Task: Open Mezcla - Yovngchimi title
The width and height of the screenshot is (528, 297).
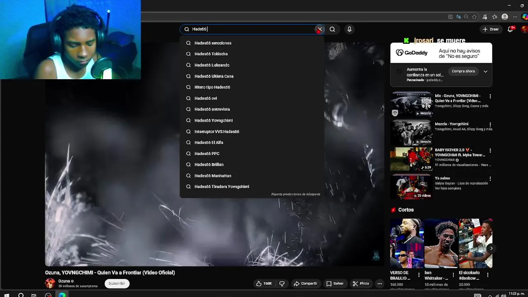Action: [x=451, y=124]
